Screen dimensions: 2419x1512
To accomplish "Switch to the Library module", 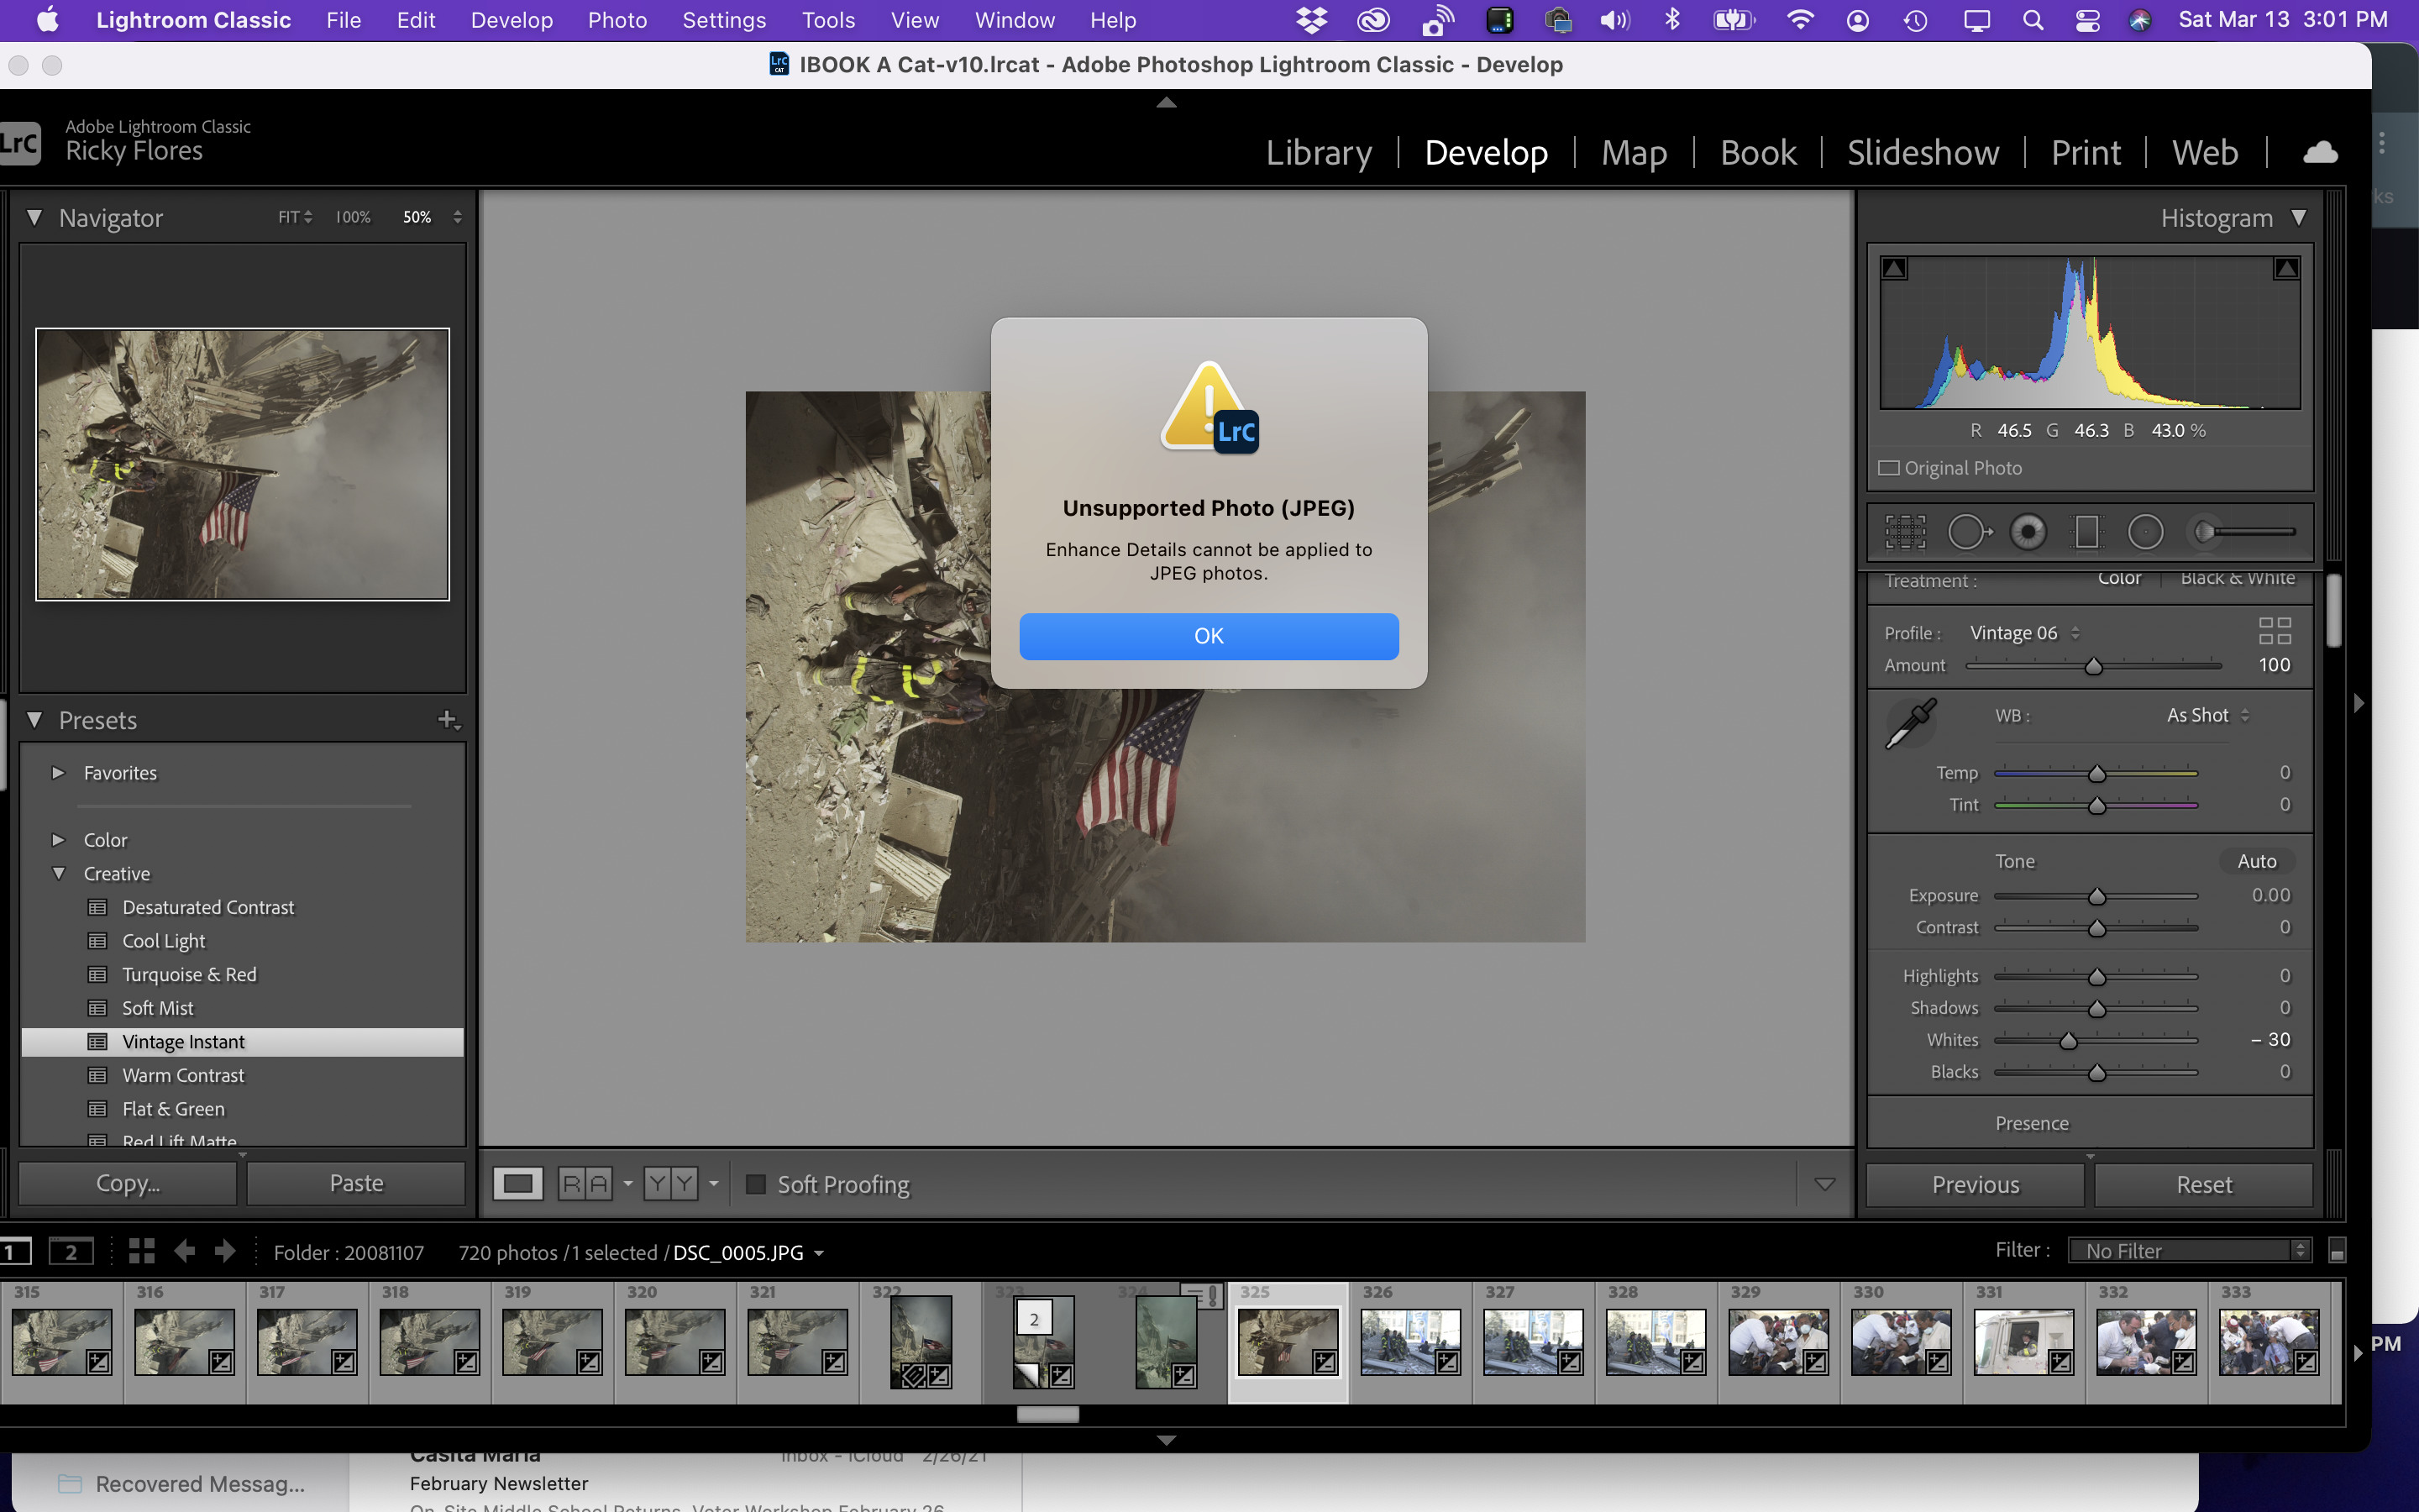I will (x=1319, y=152).
